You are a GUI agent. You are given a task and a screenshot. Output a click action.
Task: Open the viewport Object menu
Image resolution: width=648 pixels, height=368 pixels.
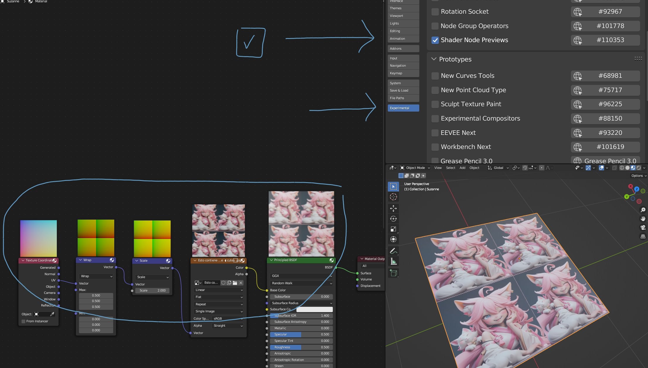click(474, 168)
